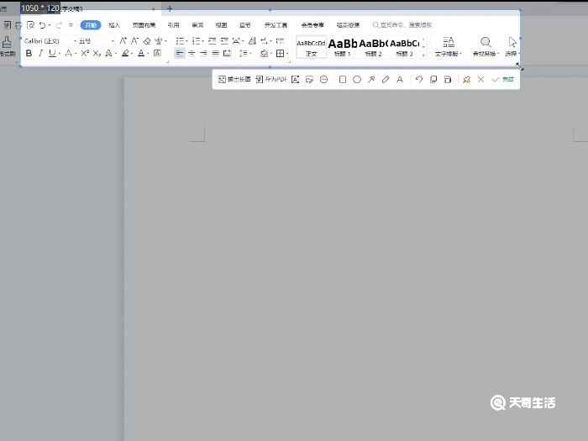The width and height of the screenshot is (588, 441).
Task: Switch to the 引用 (References) tab
Action: [x=173, y=25]
